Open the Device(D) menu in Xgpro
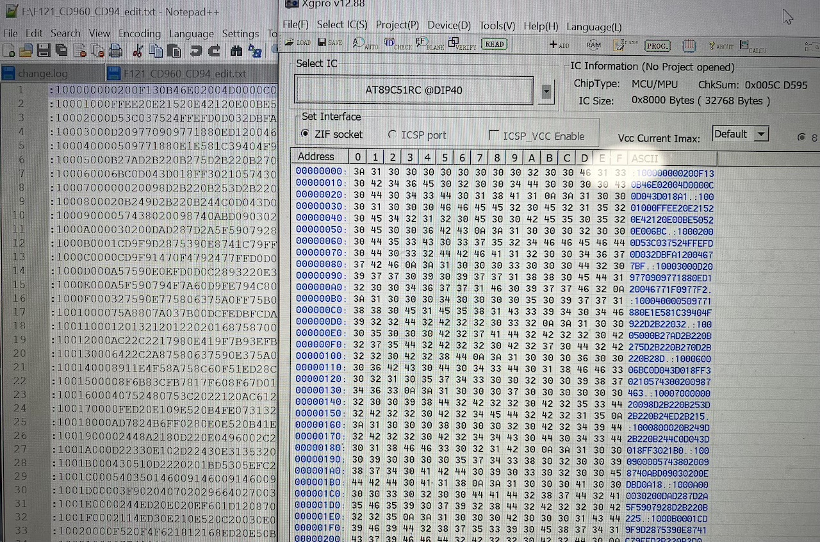Viewport: 820px width, 542px height. (448, 25)
